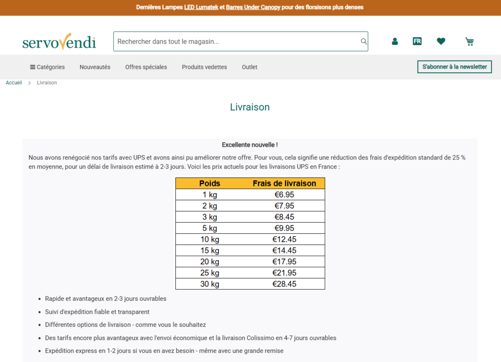Select the 25 kg table cell
This screenshot has width=501, height=362.
tap(209, 273)
